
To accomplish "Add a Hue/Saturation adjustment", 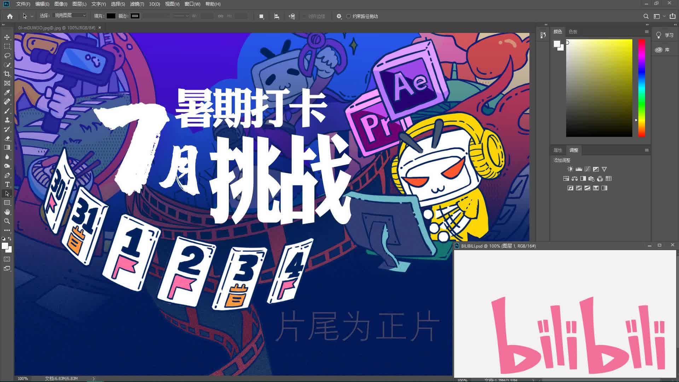I will 566,179.
